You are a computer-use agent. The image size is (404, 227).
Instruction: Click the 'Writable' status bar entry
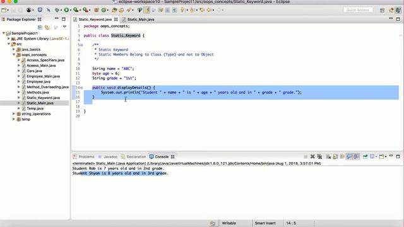[x=229, y=223]
